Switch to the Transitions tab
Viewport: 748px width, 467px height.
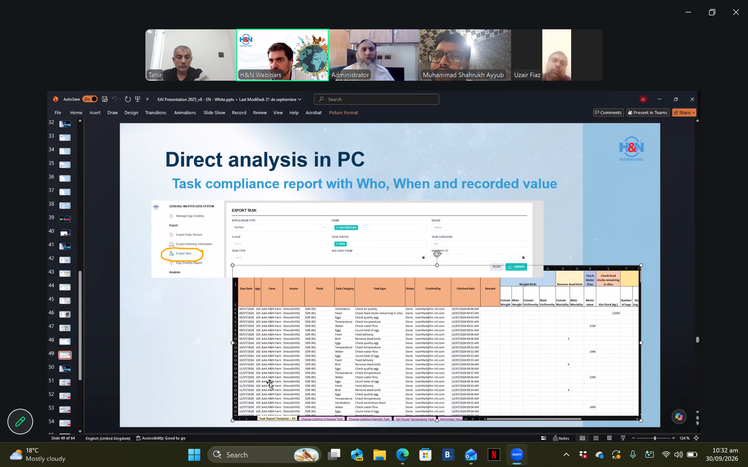tap(156, 112)
